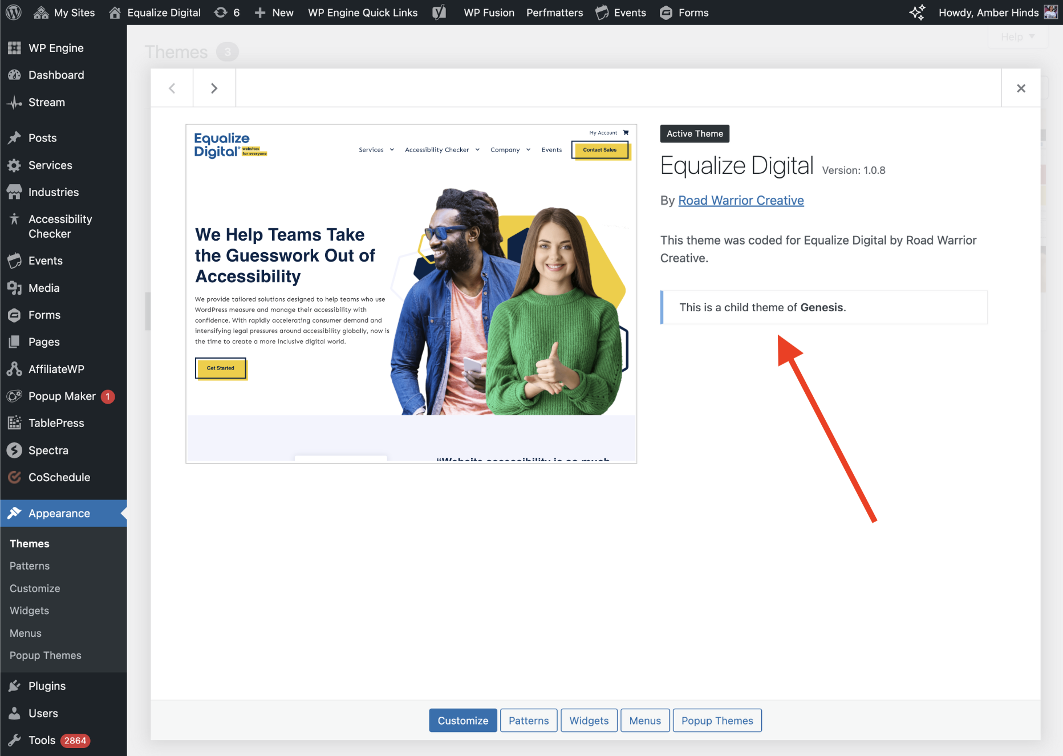Click the user avatar in admin bar
The image size is (1063, 756).
pos(1050,12)
